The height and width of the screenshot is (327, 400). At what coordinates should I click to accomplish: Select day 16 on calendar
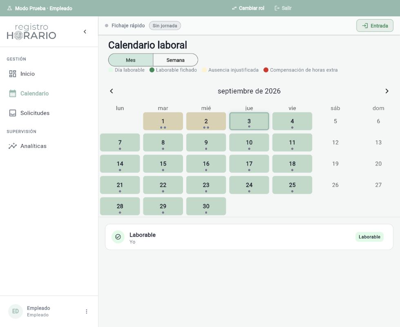point(206,163)
